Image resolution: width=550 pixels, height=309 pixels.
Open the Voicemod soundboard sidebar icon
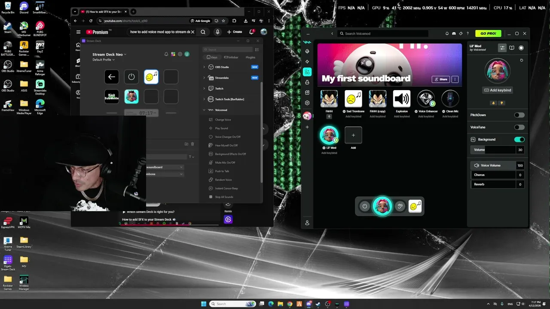[x=307, y=72]
